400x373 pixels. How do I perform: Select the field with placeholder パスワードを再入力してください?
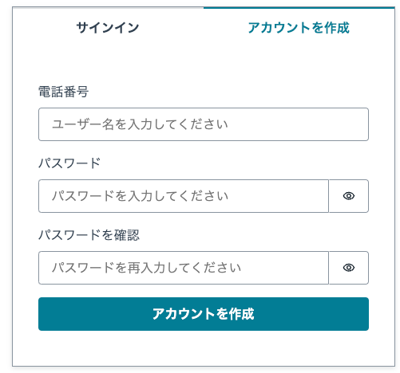pyautogui.click(x=184, y=268)
